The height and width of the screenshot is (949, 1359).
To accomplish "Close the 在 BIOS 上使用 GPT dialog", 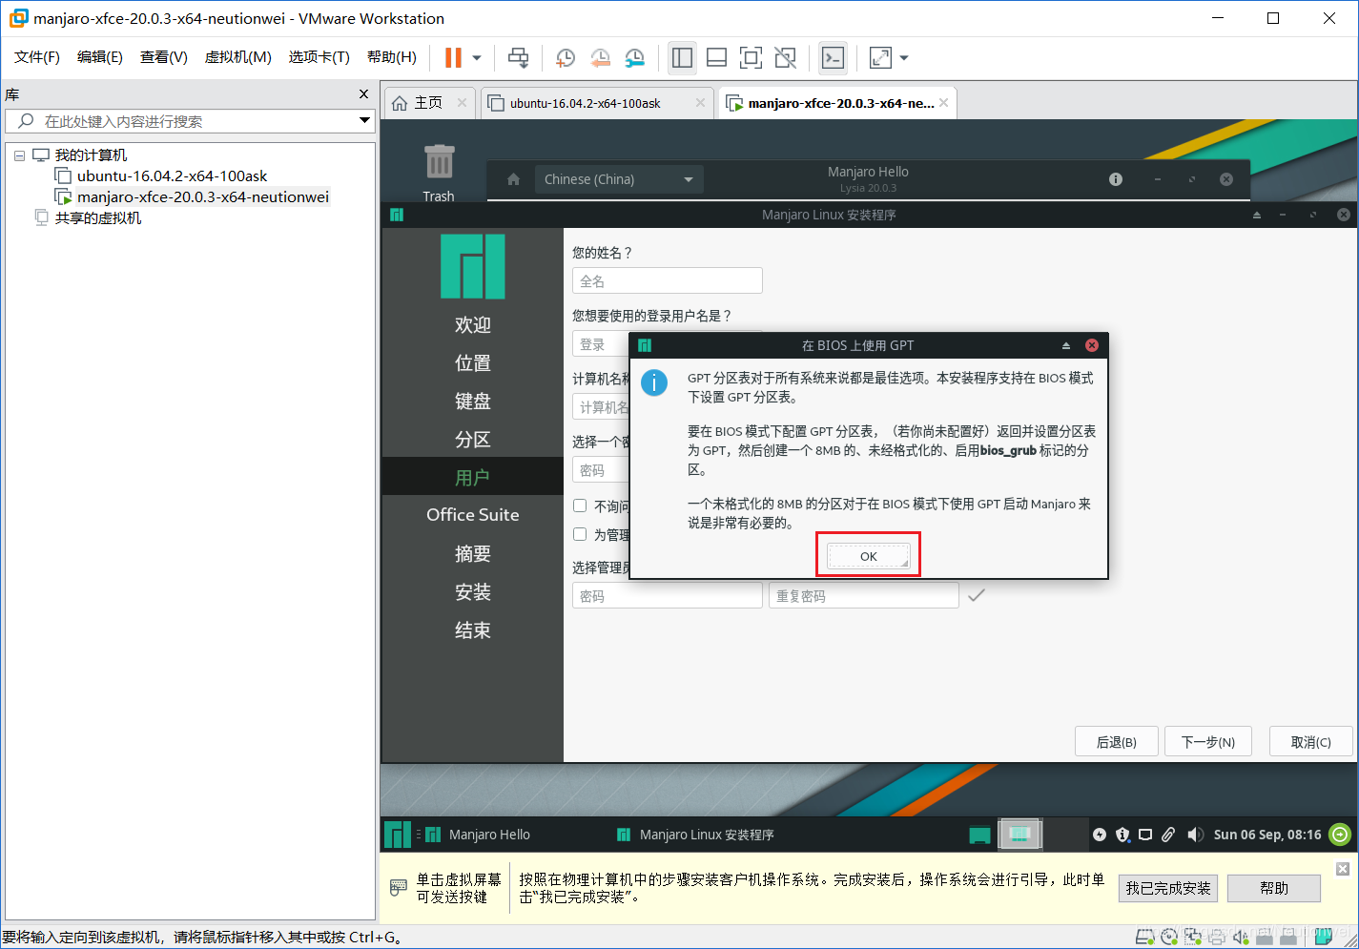I will pyautogui.click(x=1092, y=345).
